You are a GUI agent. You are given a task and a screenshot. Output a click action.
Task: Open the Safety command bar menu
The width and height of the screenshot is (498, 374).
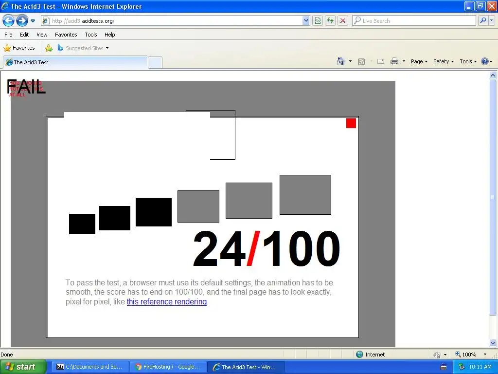(x=444, y=61)
